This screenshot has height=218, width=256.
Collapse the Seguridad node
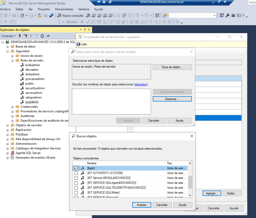[7, 51]
